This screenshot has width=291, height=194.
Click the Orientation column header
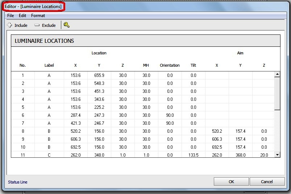pos(170,65)
